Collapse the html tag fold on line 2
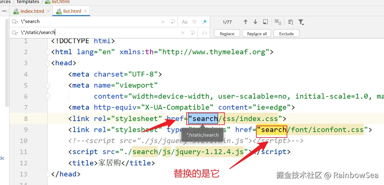The width and height of the screenshot is (384, 185). 47,52
